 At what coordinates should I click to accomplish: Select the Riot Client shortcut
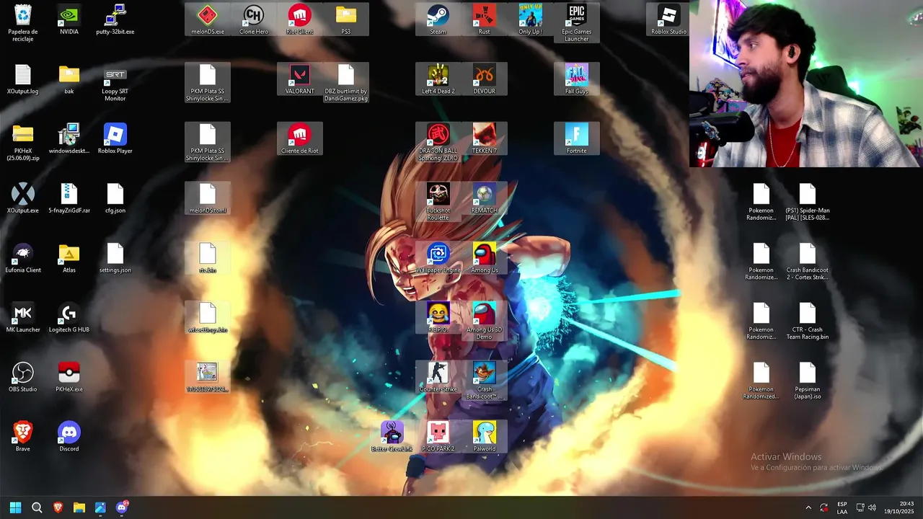(x=300, y=19)
